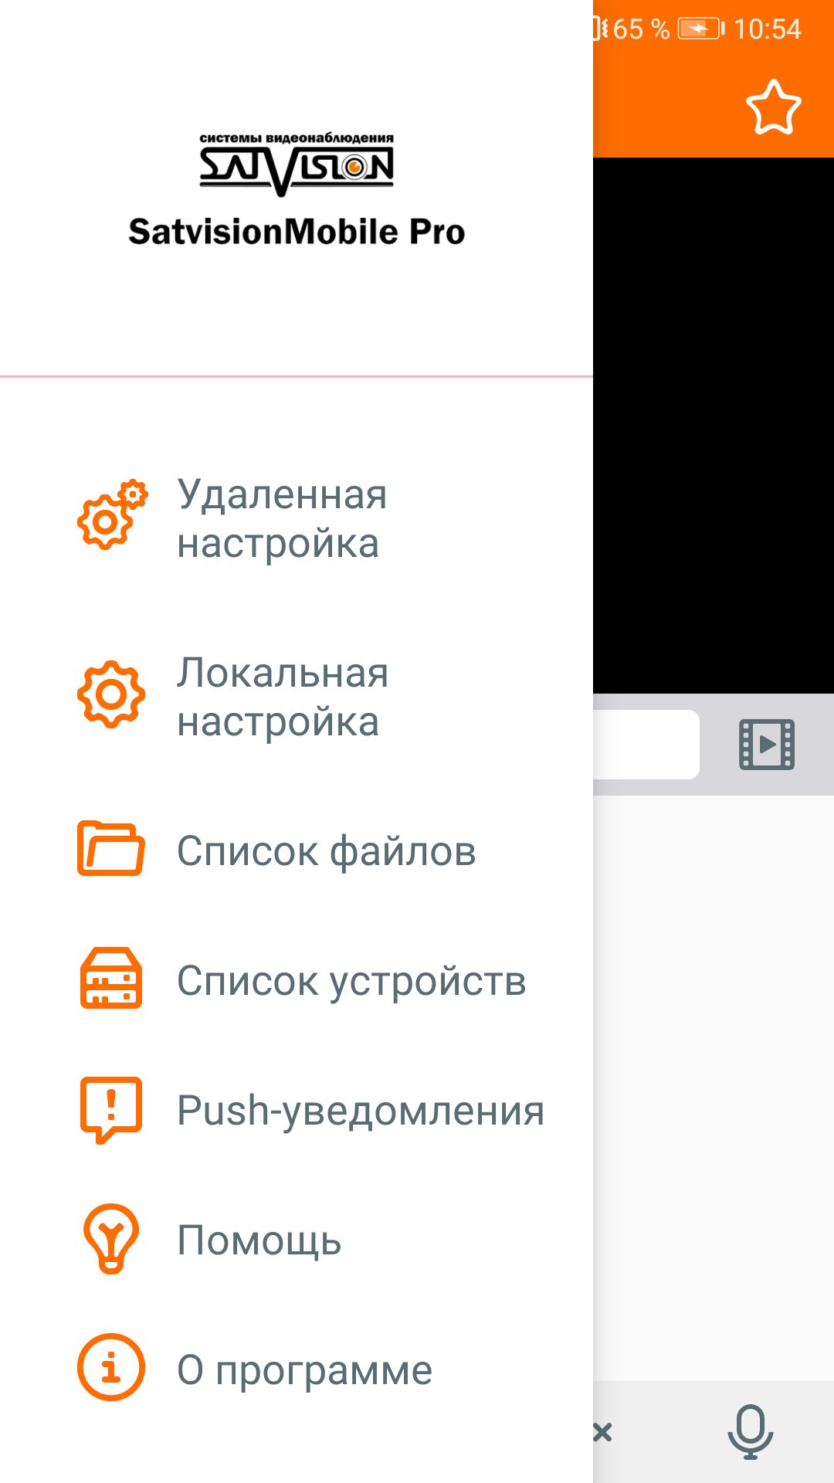Open the Удаленная настройка menu item
834x1483 pixels.
(x=282, y=518)
